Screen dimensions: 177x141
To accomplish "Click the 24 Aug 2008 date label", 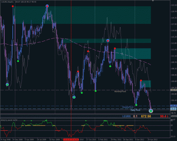I will click(5, 140).
